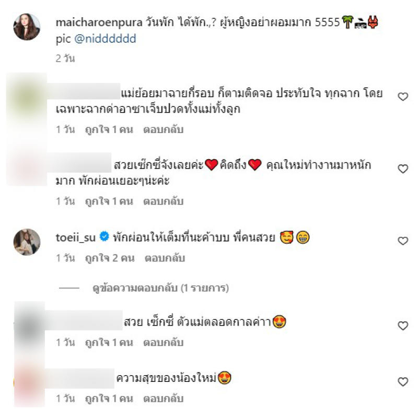View the ถูกใจ 2 คน likes on toeii_su's comment
Image resolution: width=418 pixels, height=420 pixels.
(110, 258)
